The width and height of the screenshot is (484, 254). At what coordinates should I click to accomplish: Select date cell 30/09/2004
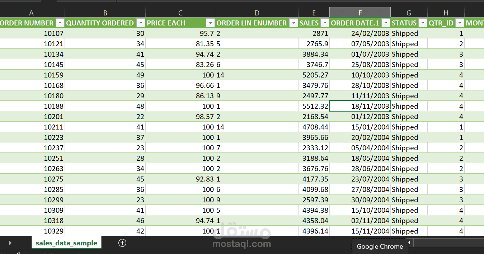(360, 200)
